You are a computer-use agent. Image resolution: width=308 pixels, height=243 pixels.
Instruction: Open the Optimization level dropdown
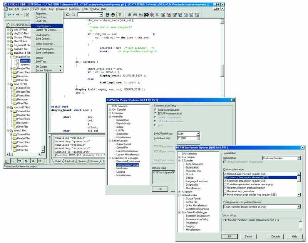(299, 158)
